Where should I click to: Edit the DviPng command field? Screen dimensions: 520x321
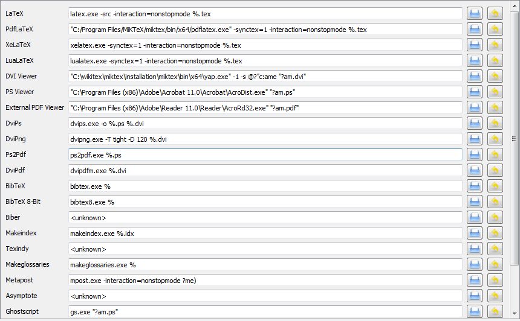(265, 139)
